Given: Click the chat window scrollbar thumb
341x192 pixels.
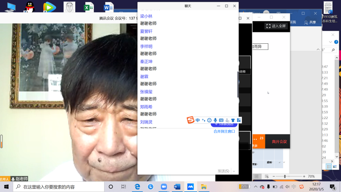Looking at the screenshot, I should pyautogui.click(x=238, y=84).
